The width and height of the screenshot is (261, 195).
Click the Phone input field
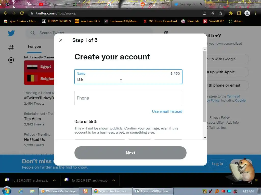(128, 98)
